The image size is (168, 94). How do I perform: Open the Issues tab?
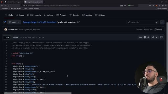click(x=20, y=15)
